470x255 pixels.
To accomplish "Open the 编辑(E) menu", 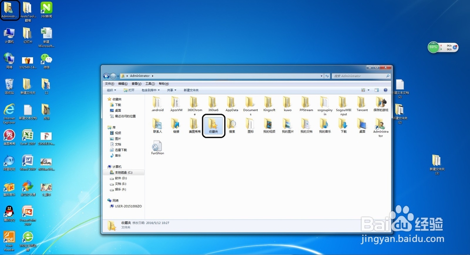I will 123,84.
